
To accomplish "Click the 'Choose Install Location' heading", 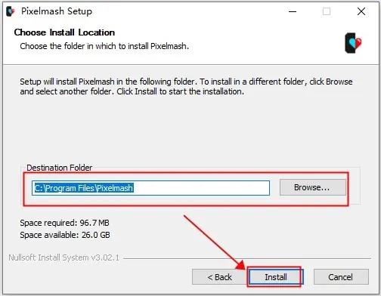I will coord(64,32).
